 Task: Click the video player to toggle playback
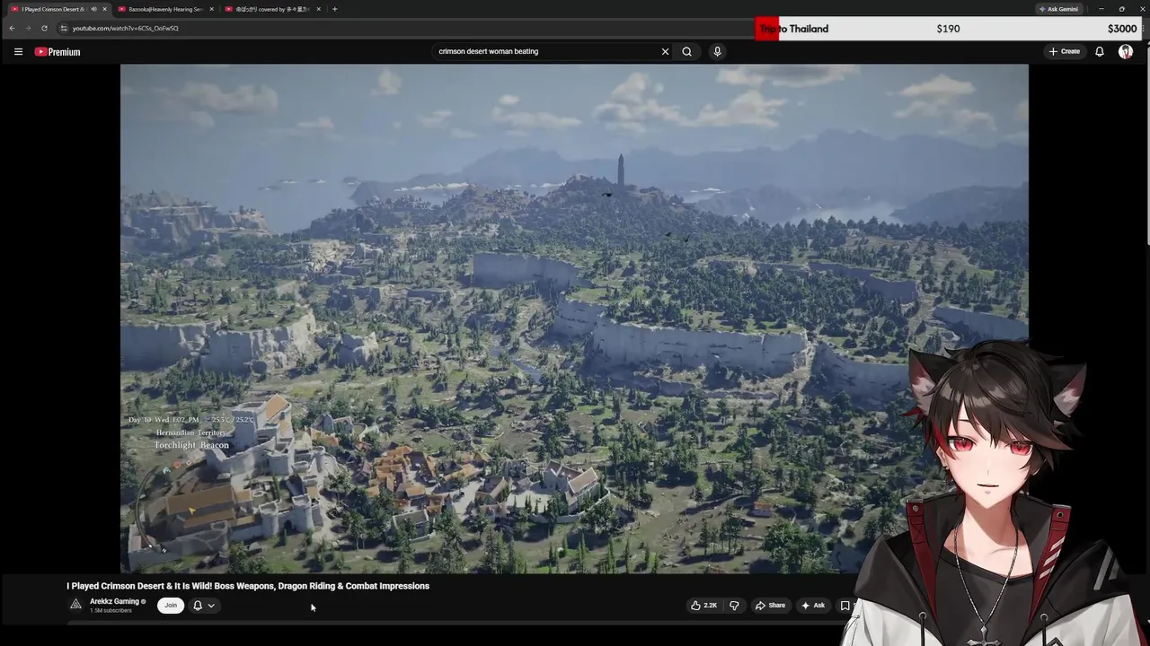pyautogui.click(x=574, y=319)
